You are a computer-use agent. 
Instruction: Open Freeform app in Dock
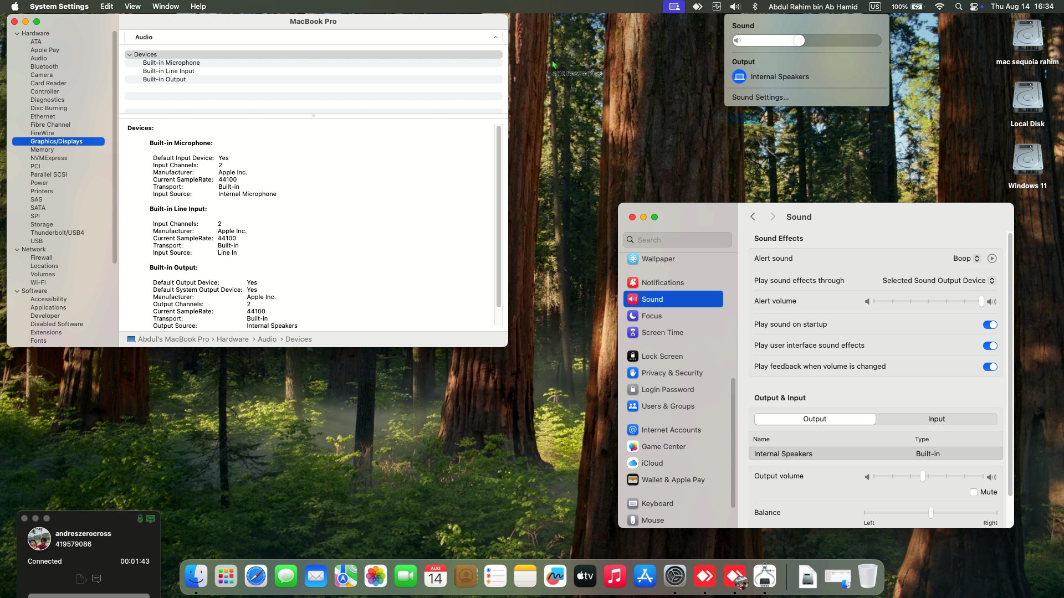pos(555,576)
